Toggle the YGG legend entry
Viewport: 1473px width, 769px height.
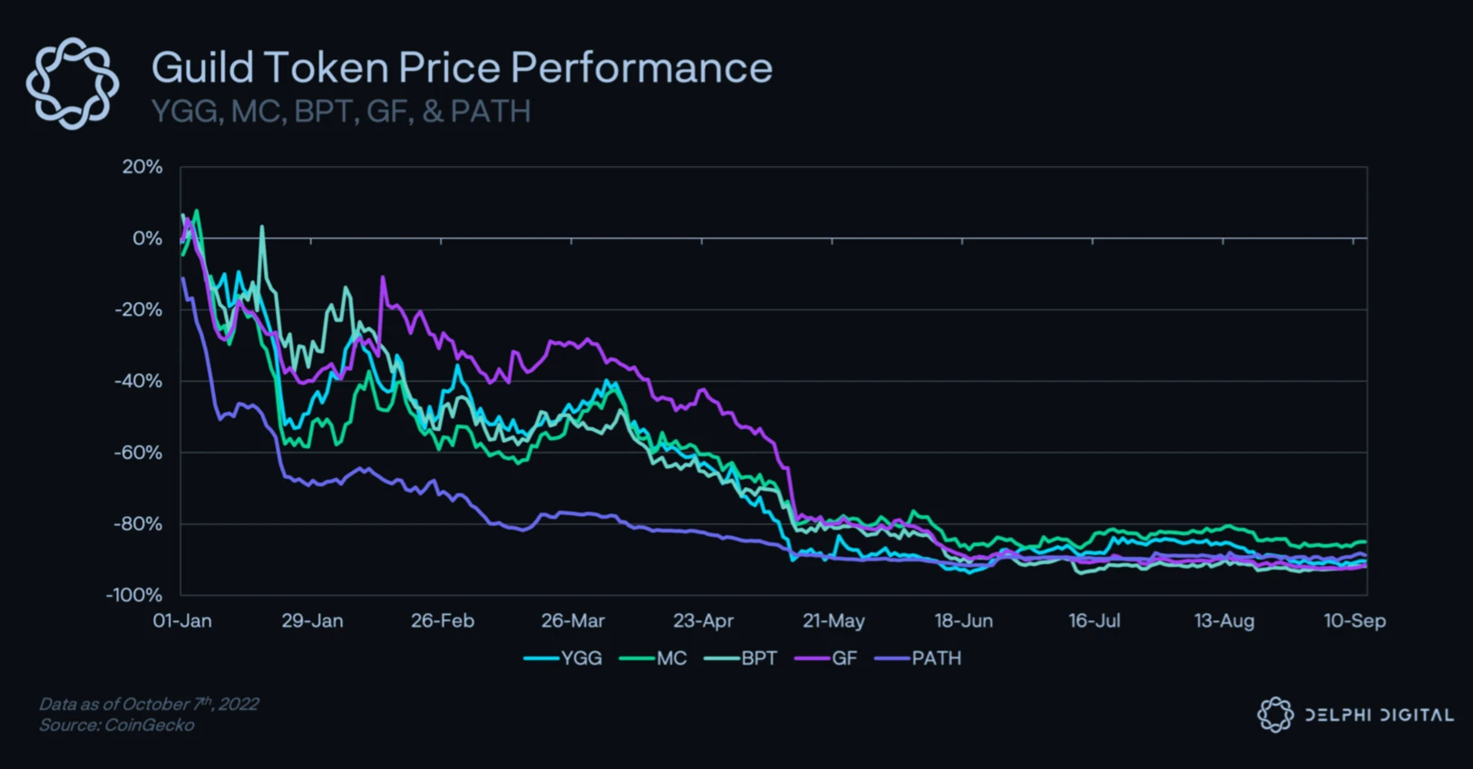(563, 658)
